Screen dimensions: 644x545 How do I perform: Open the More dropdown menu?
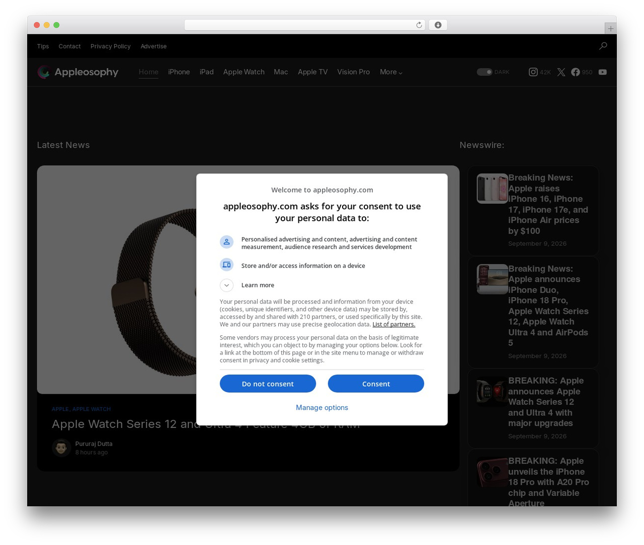click(391, 72)
